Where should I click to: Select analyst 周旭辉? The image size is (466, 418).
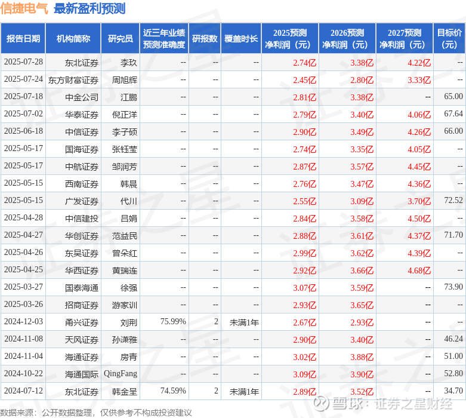pyautogui.click(x=125, y=80)
